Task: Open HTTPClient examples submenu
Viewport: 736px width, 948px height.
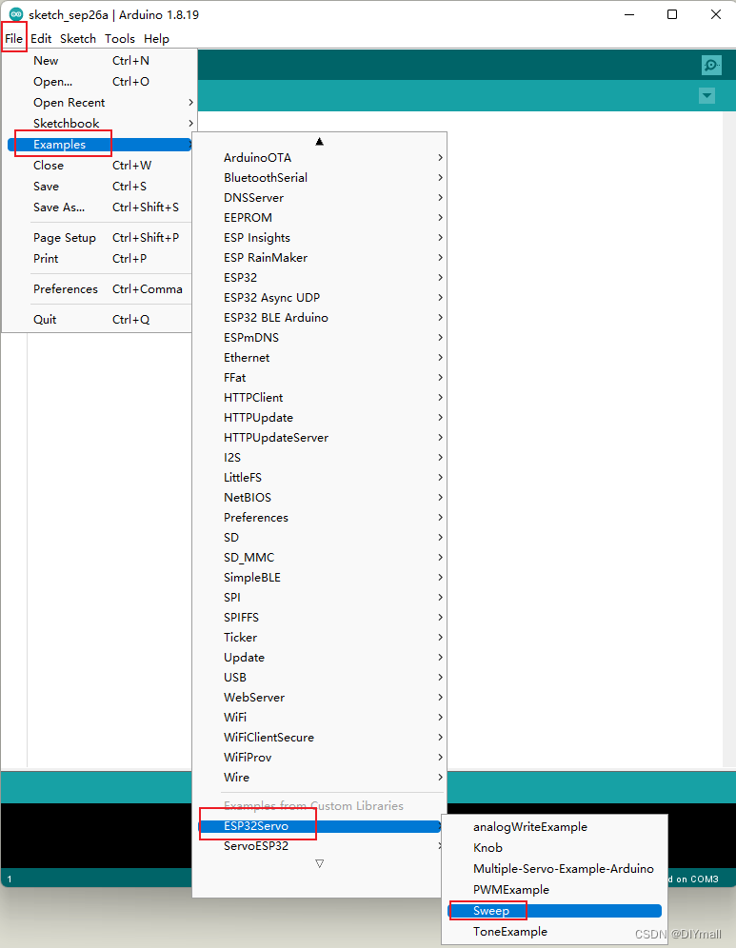Action: (320, 397)
